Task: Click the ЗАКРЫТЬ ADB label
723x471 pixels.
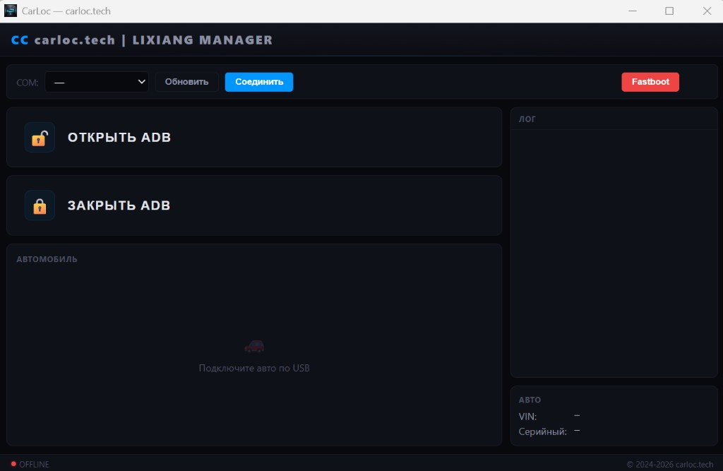Action: click(119, 205)
